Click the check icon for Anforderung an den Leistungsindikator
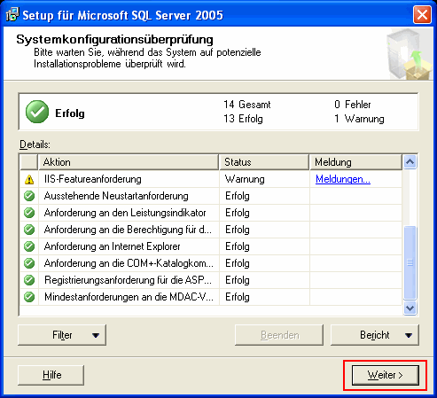This screenshot has width=437, height=398. pyautogui.click(x=29, y=213)
